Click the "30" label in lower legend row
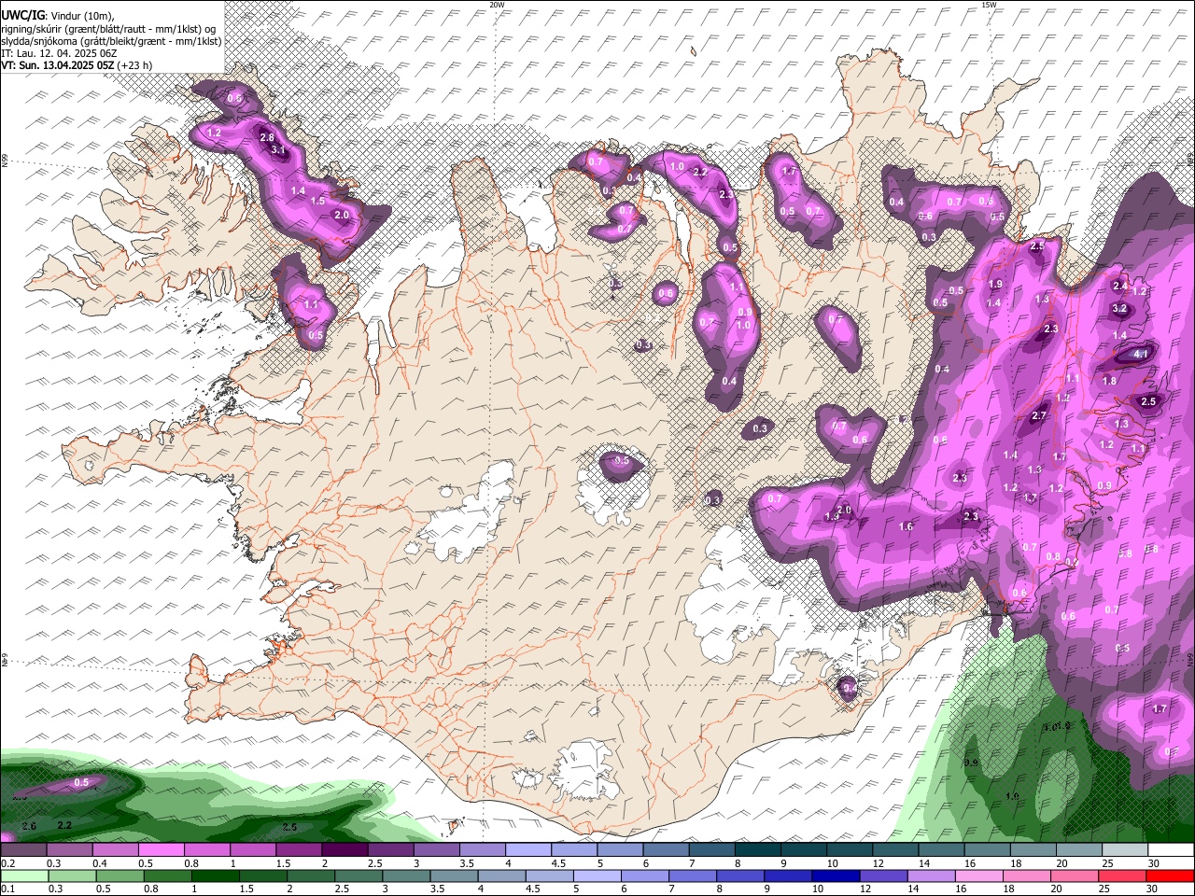 (x=1151, y=889)
